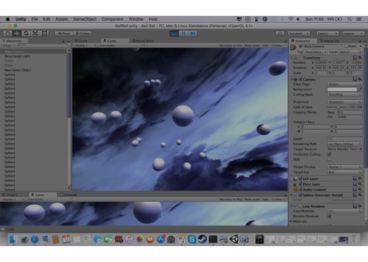The height and width of the screenshot is (262, 368).
Task: Enable the Line Renderer checkbox
Action: click(300, 206)
